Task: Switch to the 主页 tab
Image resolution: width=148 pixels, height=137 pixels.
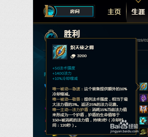Action: tap(114, 12)
